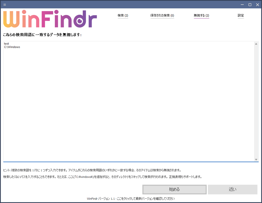The height and width of the screenshot is (203, 262).
Task: Open the WinFindr latest version check link
Action: (131, 199)
